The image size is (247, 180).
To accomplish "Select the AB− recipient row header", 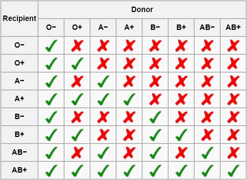I will coord(19,152).
